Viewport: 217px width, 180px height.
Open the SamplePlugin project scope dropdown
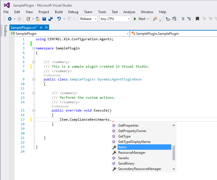tap(70, 34)
